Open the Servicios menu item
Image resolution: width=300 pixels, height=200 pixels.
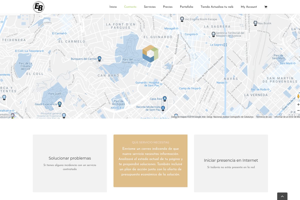(150, 7)
